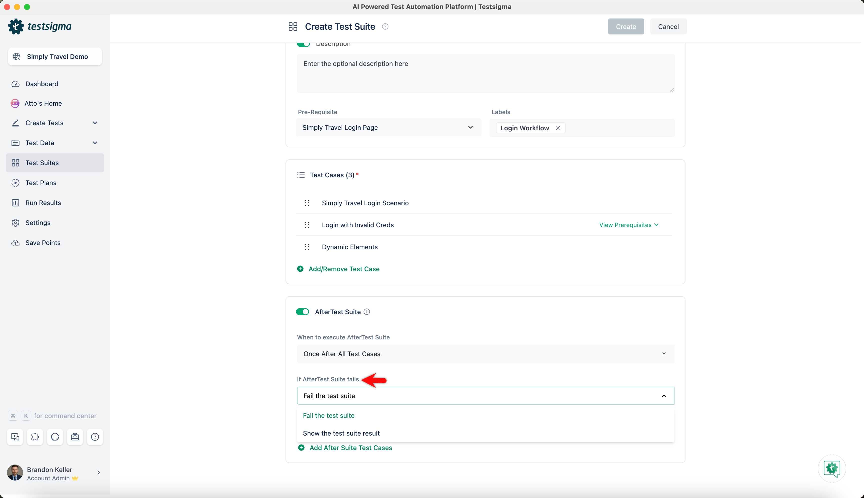
Task: Disable the AfterTest Suite toggle
Action: coord(302,312)
